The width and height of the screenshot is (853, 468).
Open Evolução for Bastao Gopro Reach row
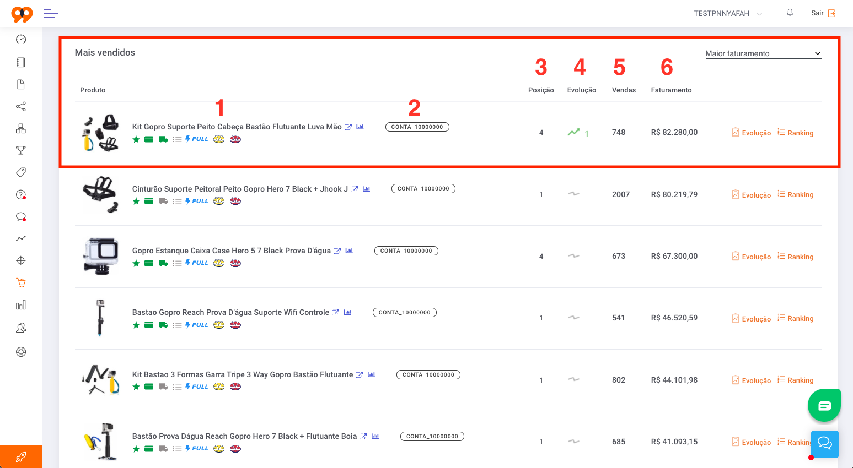click(x=751, y=318)
